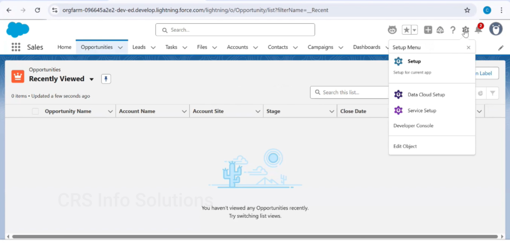Click the edit navigation pencil icon

pyautogui.click(x=501, y=48)
